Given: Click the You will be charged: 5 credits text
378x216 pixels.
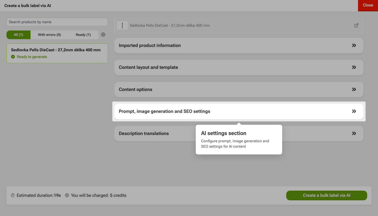Looking at the screenshot, I should coord(99,195).
